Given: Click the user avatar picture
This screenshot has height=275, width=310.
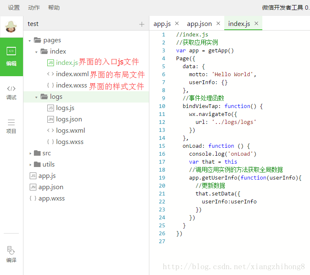Looking at the screenshot, I should [x=11, y=27].
